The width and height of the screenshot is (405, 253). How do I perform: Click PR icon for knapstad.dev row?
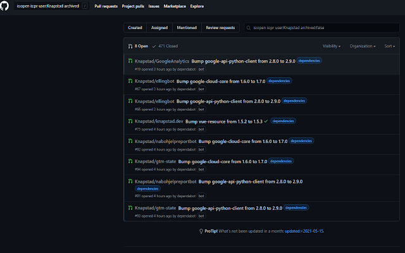click(130, 121)
